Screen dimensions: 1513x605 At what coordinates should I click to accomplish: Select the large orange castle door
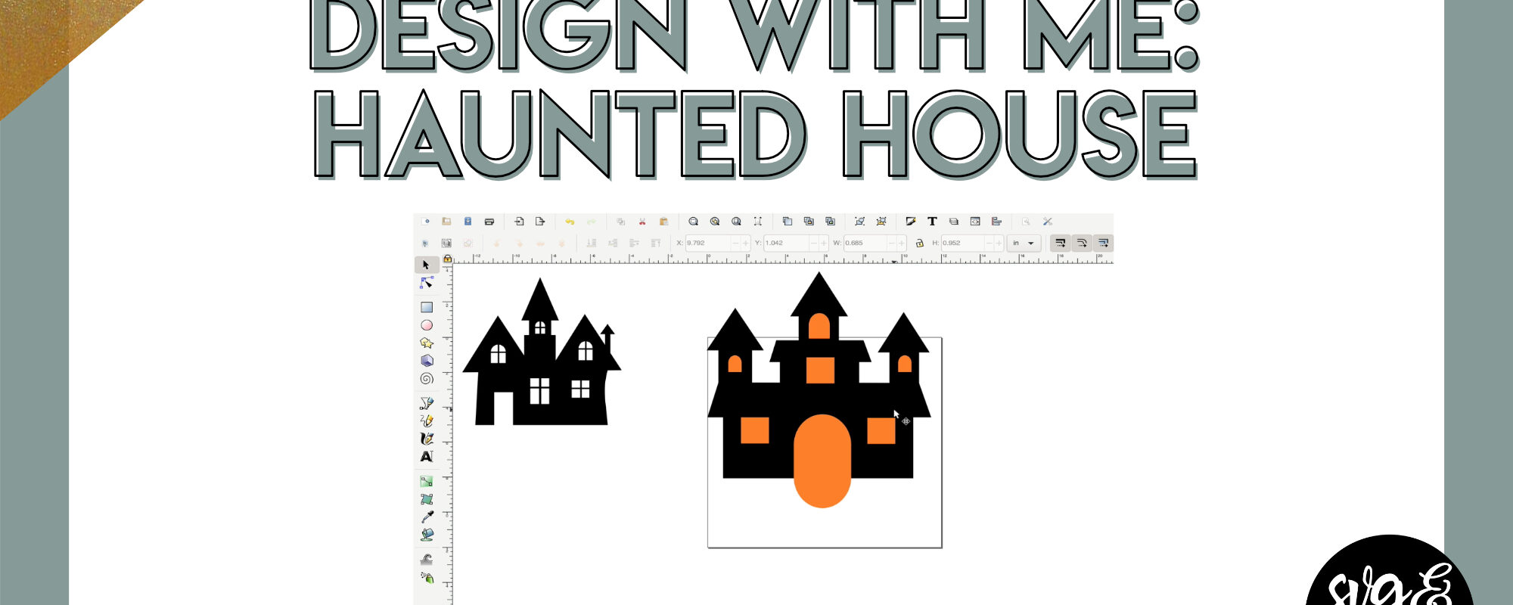[x=822, y=461]
